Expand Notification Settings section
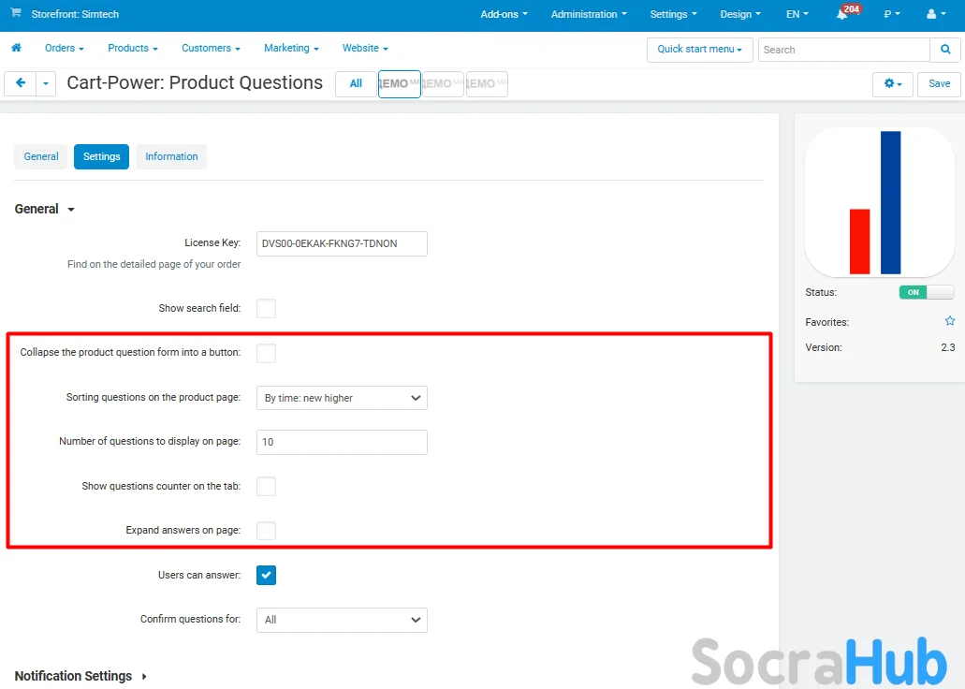The height and width of the screenshot is (689, 965). [x=80, y=676]
